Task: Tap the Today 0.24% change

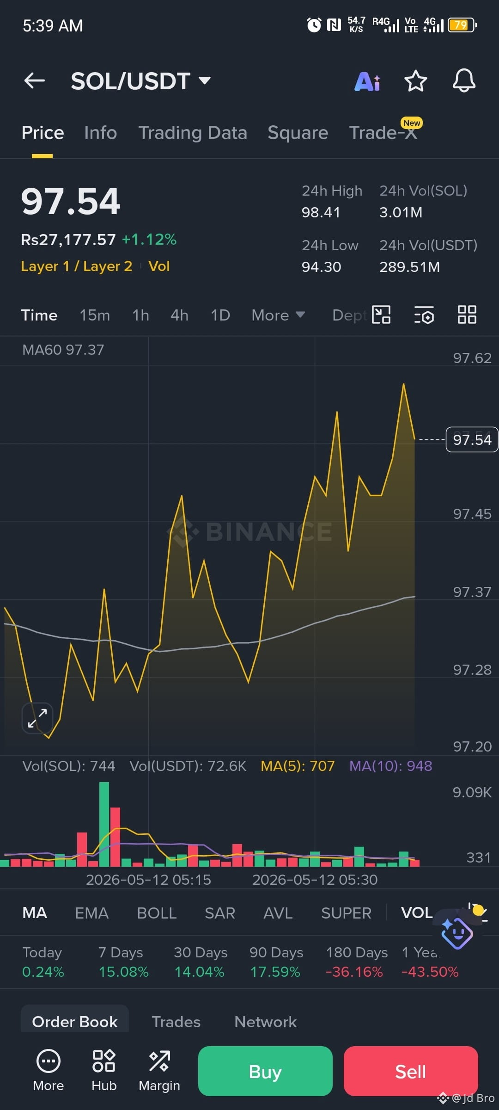Action: tap(43, 962)
